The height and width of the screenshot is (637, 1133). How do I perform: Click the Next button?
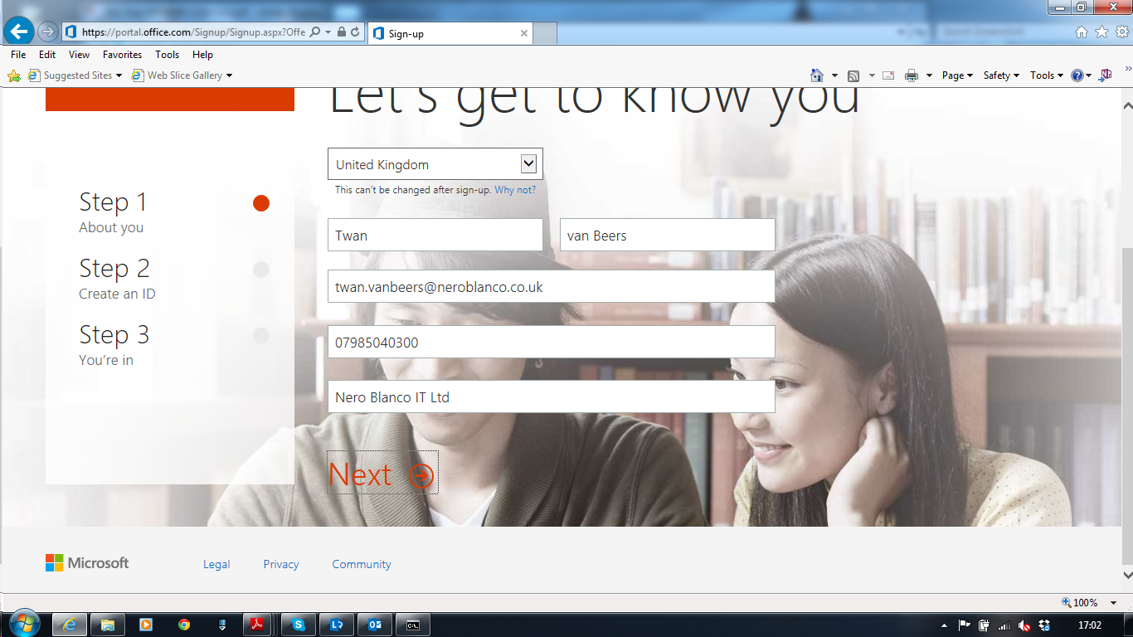[x=382, y=474]
